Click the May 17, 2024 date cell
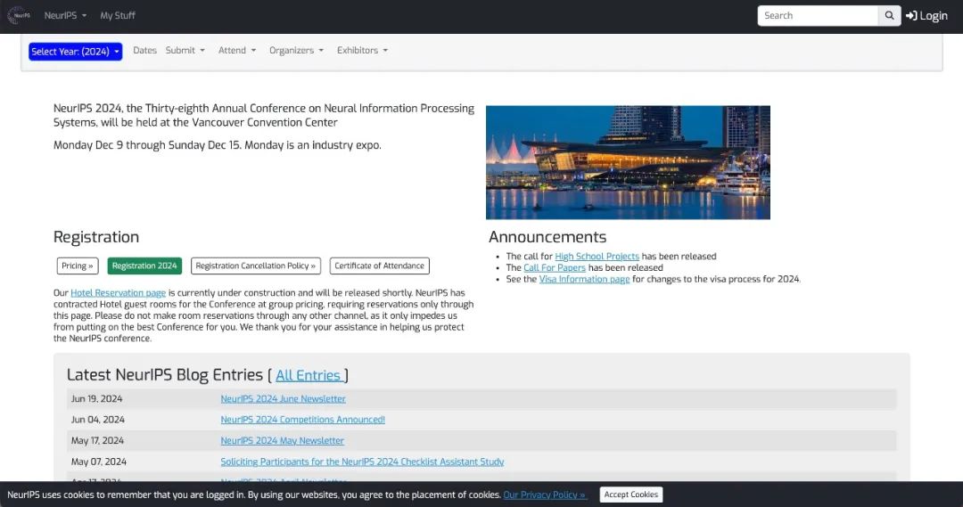The height and width of the screenshot is (507, 963). tap(97, 441)
